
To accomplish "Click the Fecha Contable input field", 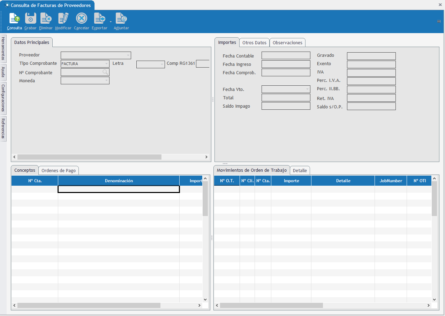I will pos(286,56).
